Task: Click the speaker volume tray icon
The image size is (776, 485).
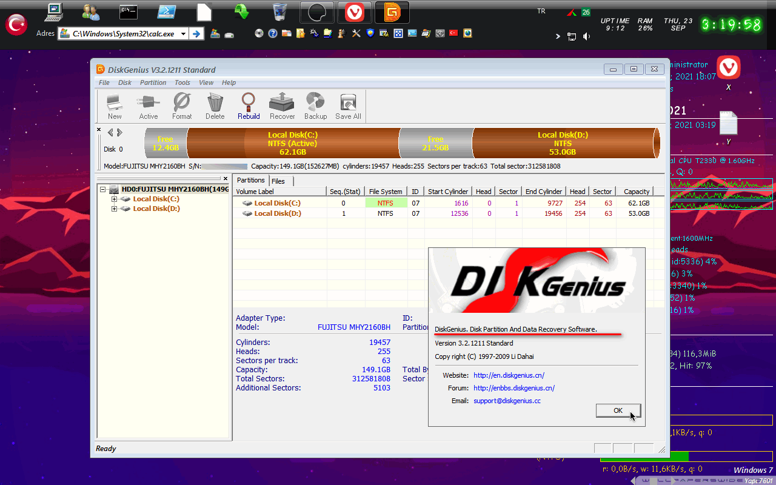Action: tap(586, 36)
